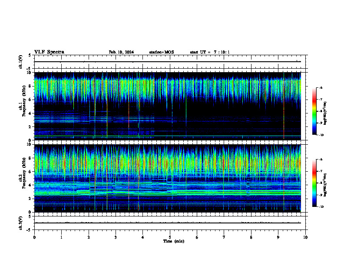Click the ch.2 spectrogram color scale bar
Screen dimensions: 344x266
(314, 183)
